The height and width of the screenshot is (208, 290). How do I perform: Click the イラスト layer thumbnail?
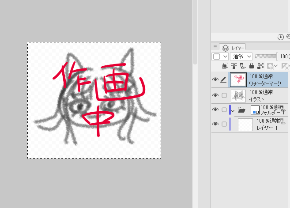click(238, 96)
